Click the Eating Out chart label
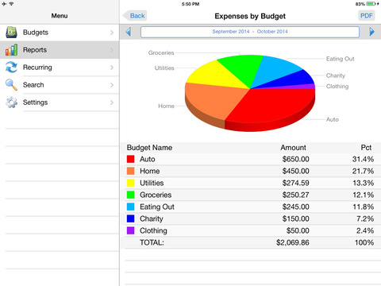Screen dimensions: 381x286 (x=340, y=59)
